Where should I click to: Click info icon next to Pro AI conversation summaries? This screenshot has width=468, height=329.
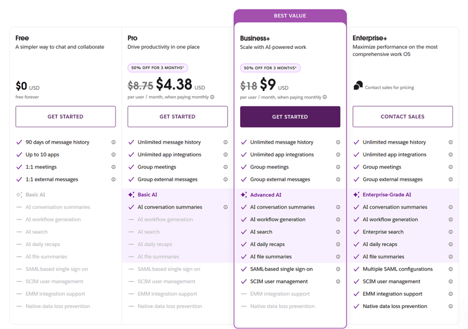(225, 207)
